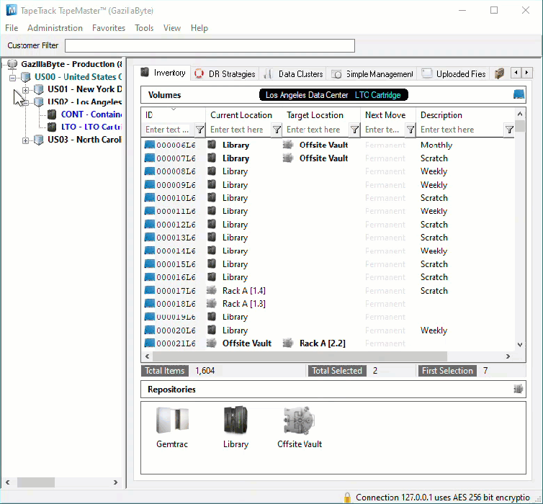Sort by the ID column header
Image resolution: width=543 pixels, height=504 pixels.
(x=173, y=115)
